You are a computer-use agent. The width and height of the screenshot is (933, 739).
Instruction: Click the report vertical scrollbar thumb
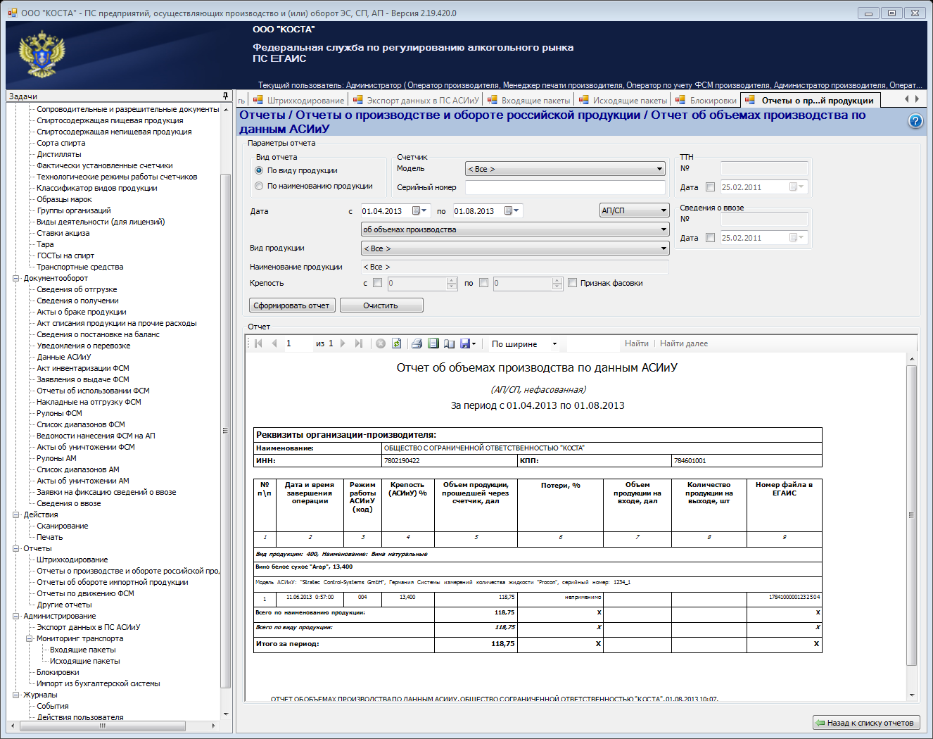(912, 515)
